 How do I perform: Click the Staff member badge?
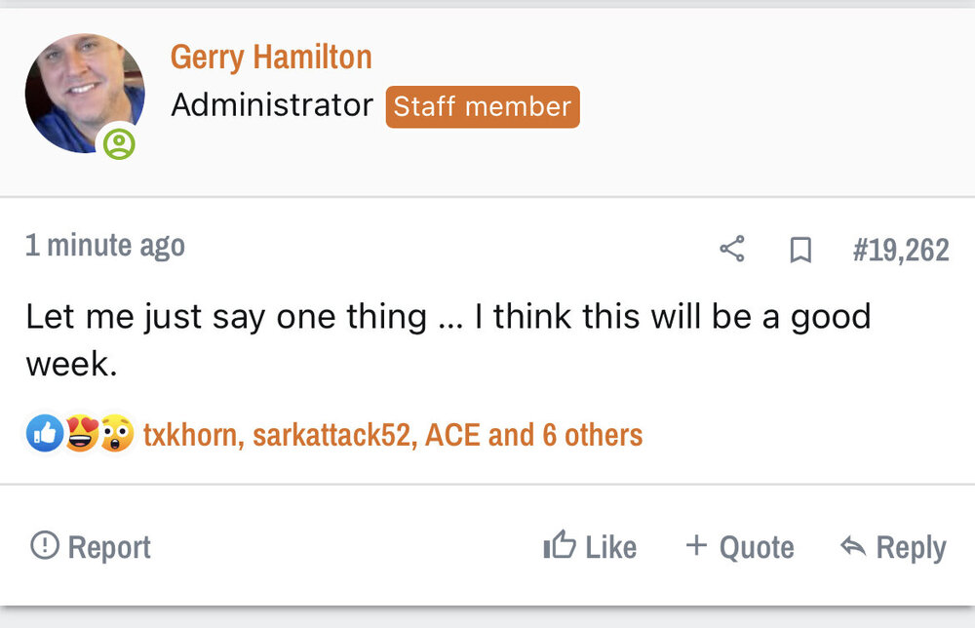[x=483, y=106]
